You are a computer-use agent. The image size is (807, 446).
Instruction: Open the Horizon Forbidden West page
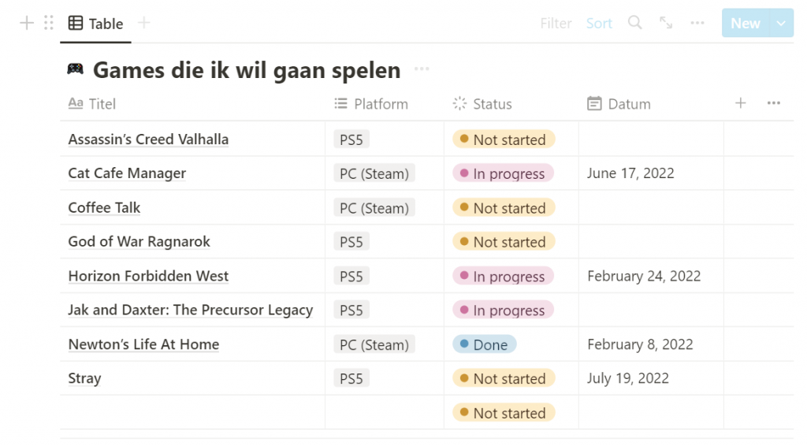(x=148, y=277)
